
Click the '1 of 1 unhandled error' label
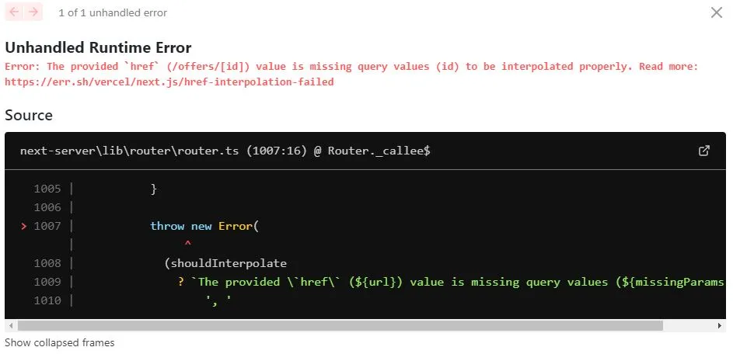(x=113, y=13)
